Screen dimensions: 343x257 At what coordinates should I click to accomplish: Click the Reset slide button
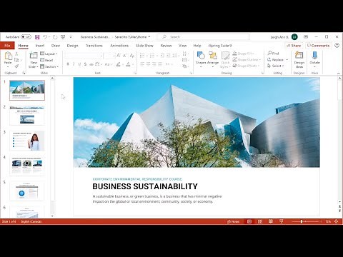tap(46, 60)
